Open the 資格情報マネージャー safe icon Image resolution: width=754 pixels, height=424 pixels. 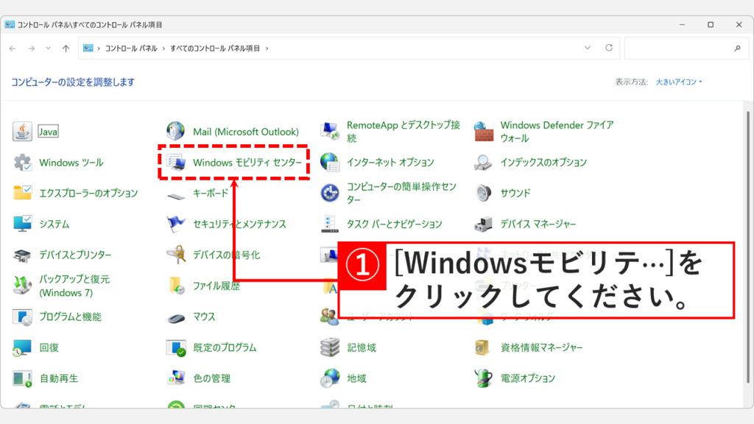click(x=482, y=347)
